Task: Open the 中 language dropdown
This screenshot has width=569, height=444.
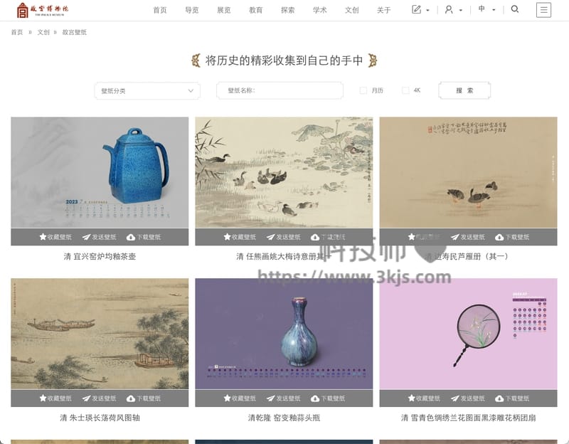Action: (x=486, y=9)
